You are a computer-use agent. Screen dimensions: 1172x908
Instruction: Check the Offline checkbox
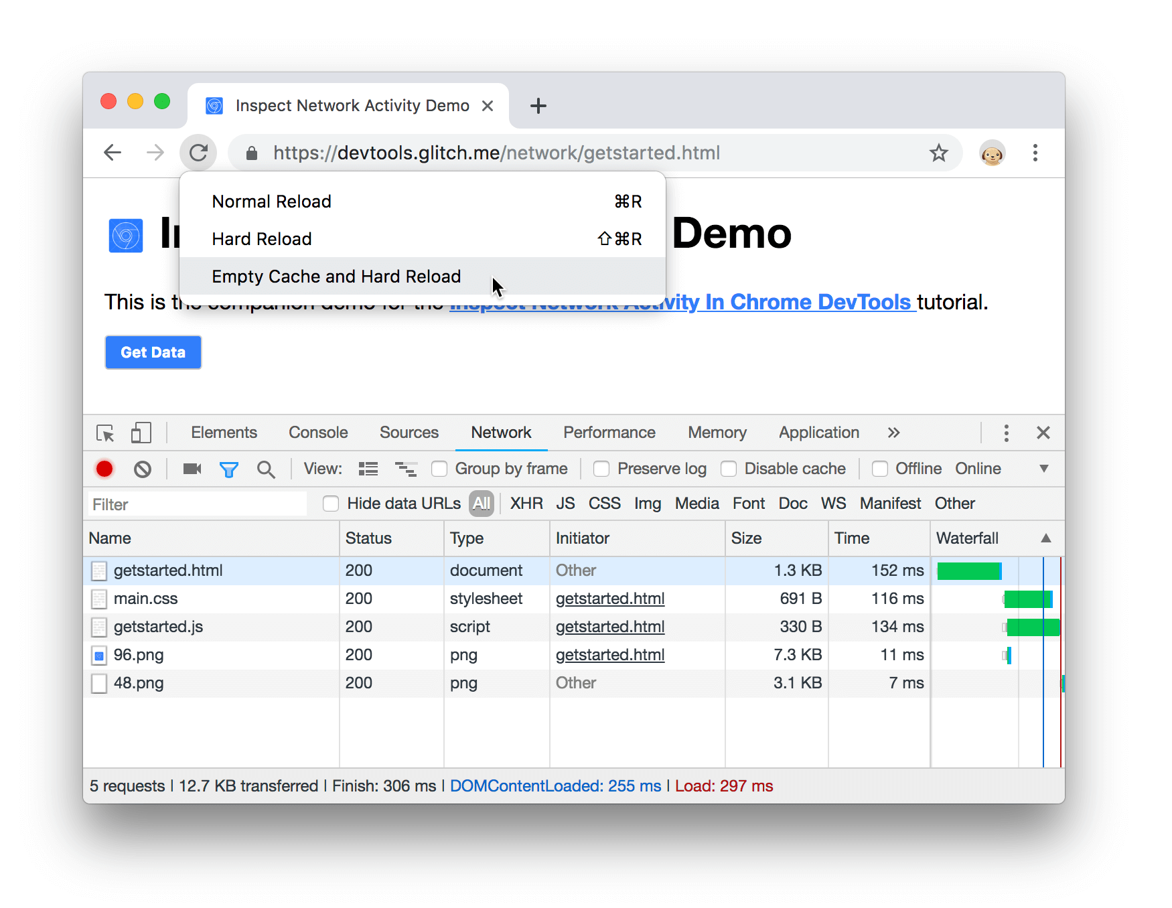tap(880, 469)
